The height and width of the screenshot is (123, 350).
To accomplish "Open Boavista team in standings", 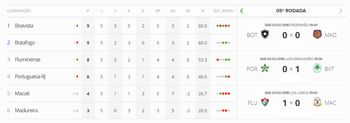I will 24,26.
